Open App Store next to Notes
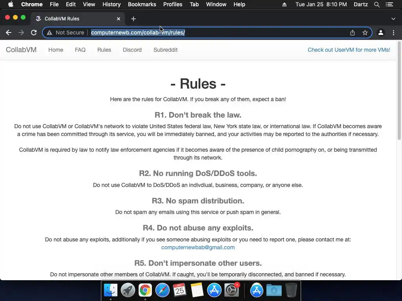Image resolution: width=402 pixels, height=301 pixels. [x=214, y=290]
